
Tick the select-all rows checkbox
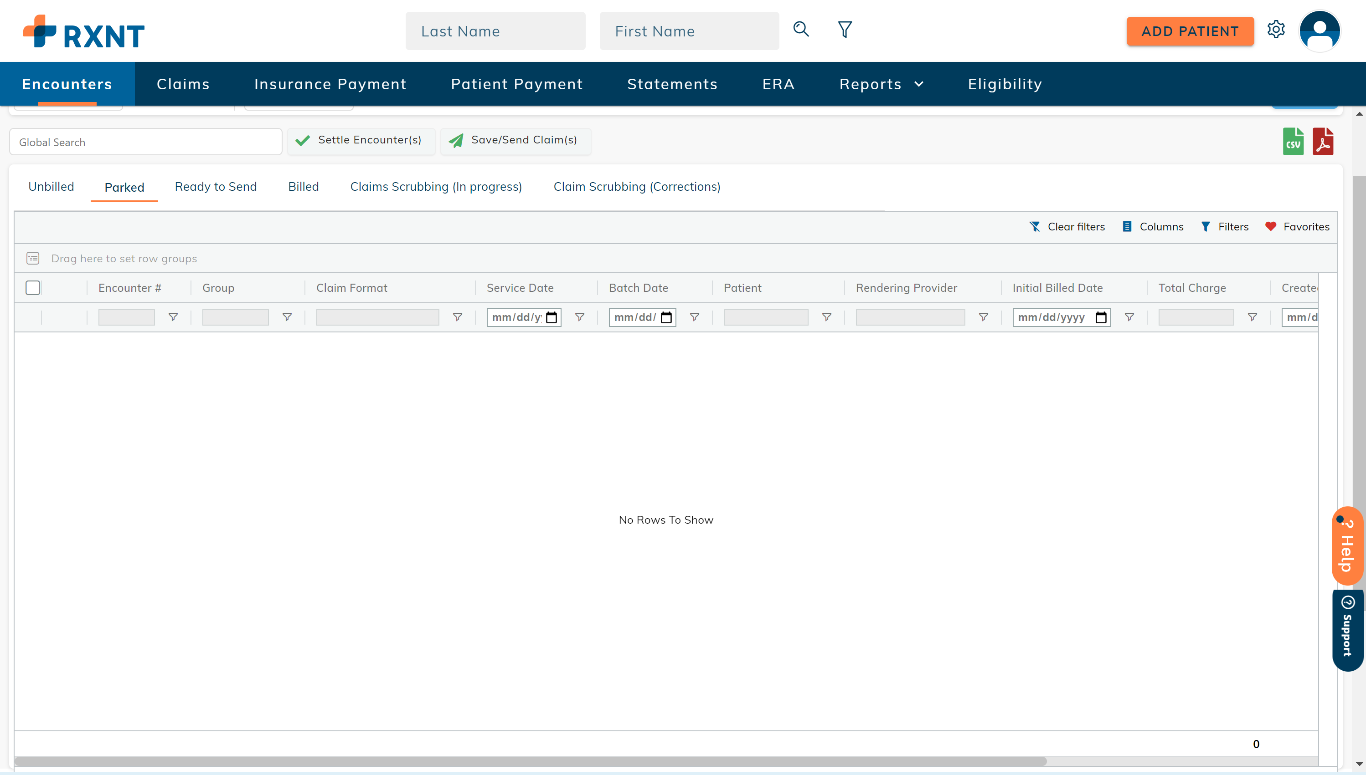click(33, 288)
